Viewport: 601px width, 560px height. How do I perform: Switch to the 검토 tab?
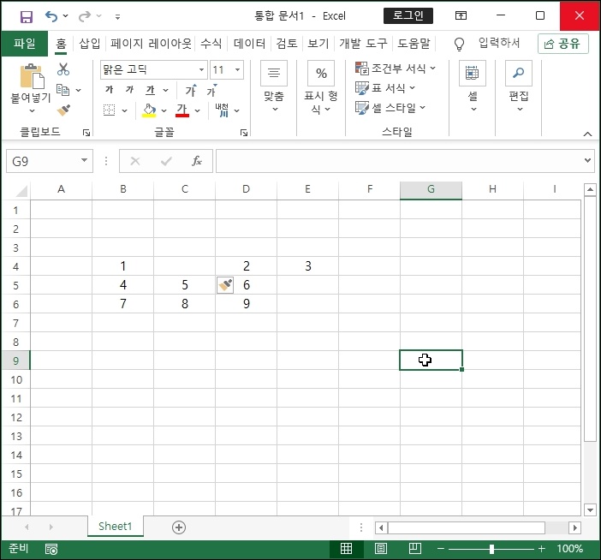point(287,44)
